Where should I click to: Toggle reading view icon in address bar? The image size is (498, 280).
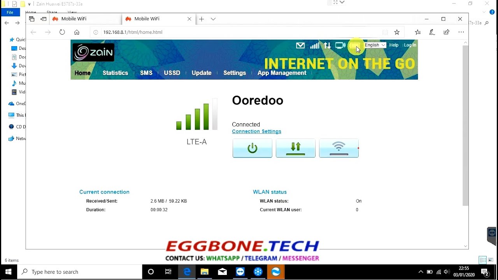pos(385,32)
